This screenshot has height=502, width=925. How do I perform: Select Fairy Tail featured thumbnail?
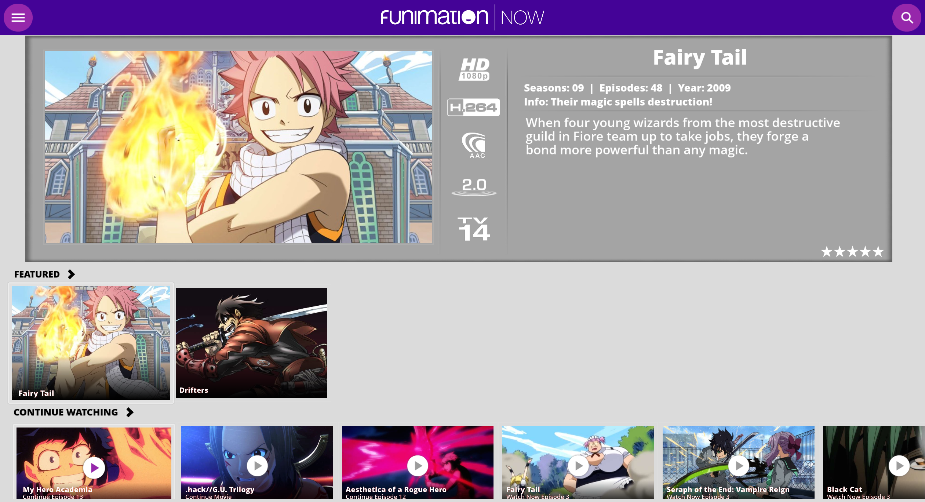[x=91, y=343]
